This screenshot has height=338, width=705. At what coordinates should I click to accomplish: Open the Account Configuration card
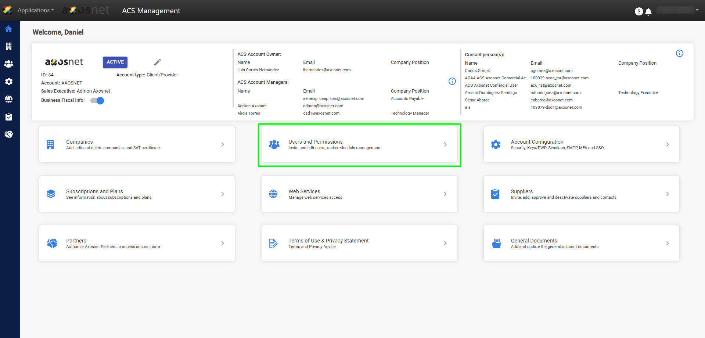pyautogui.click(x=581, y=145)
